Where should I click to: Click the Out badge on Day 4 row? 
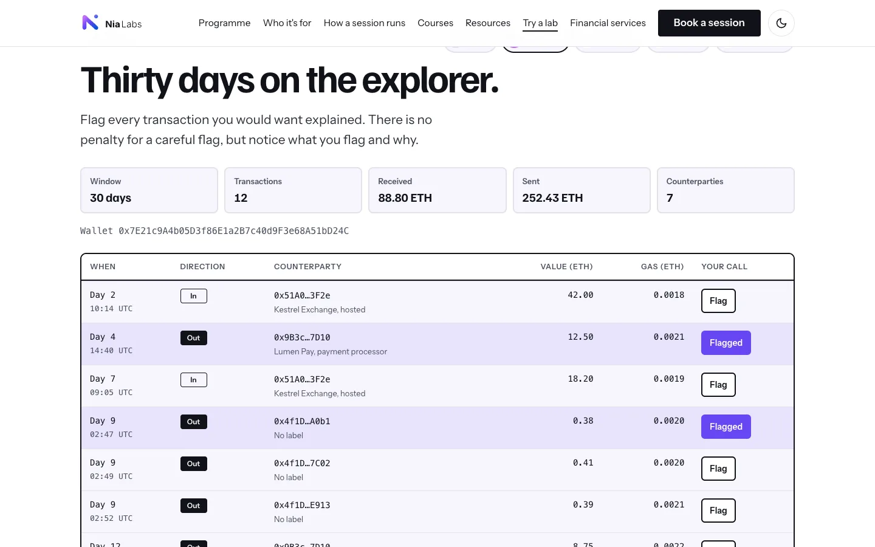point(194,338)
